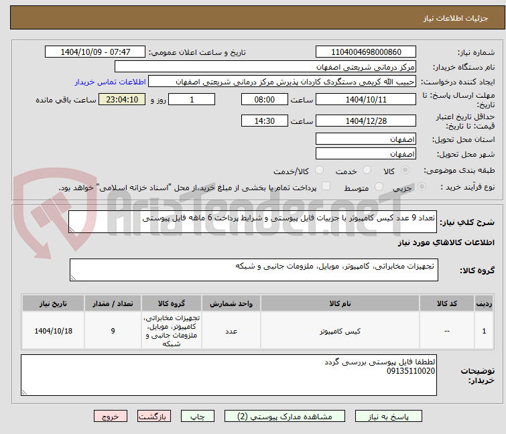Click the توضیحات خریدار notes box

[229, 375]
